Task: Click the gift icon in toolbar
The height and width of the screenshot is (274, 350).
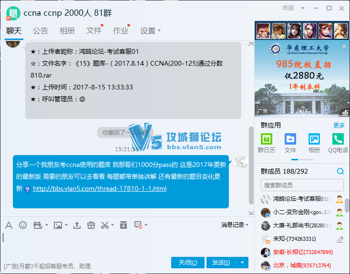Action: click(x=91, y=225)
